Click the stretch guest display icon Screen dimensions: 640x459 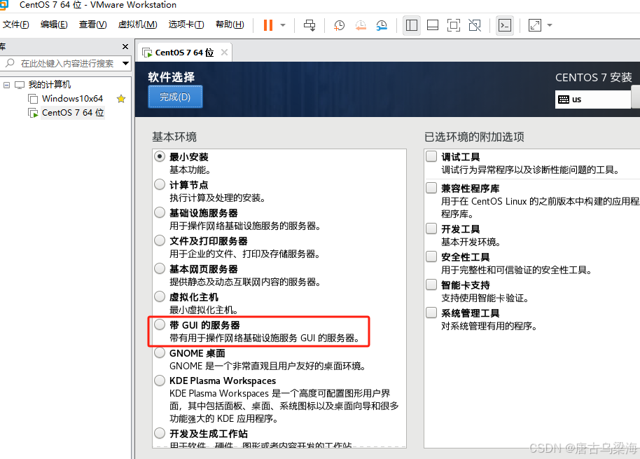[535, 25]
